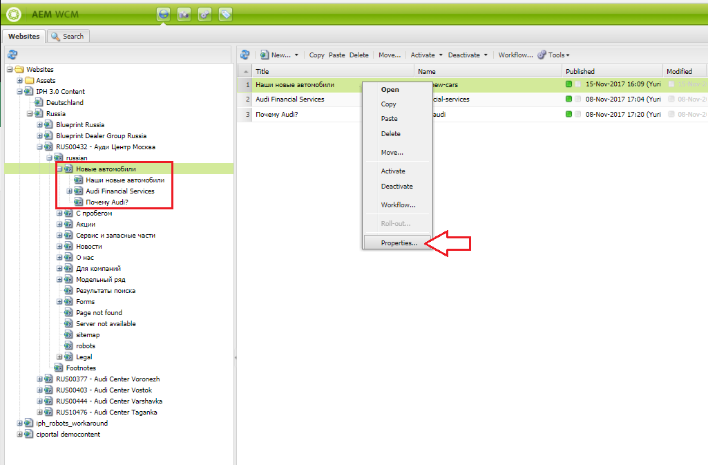Viewport: 708px width, 465px height.
Task: Select Почему Audi? in the tree
Action: click(x=107, y=202)
